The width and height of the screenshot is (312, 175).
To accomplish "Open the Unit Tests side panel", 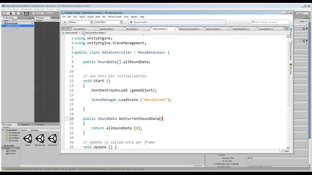I will click(291, 69).
